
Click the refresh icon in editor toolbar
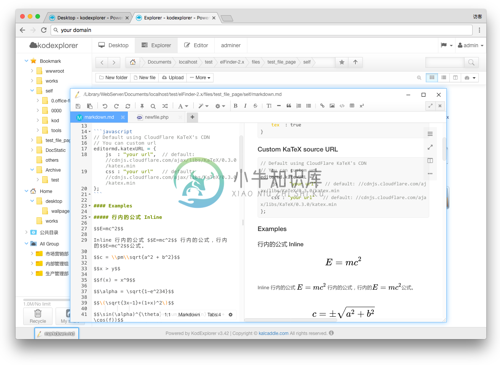[x=128, y=106]
